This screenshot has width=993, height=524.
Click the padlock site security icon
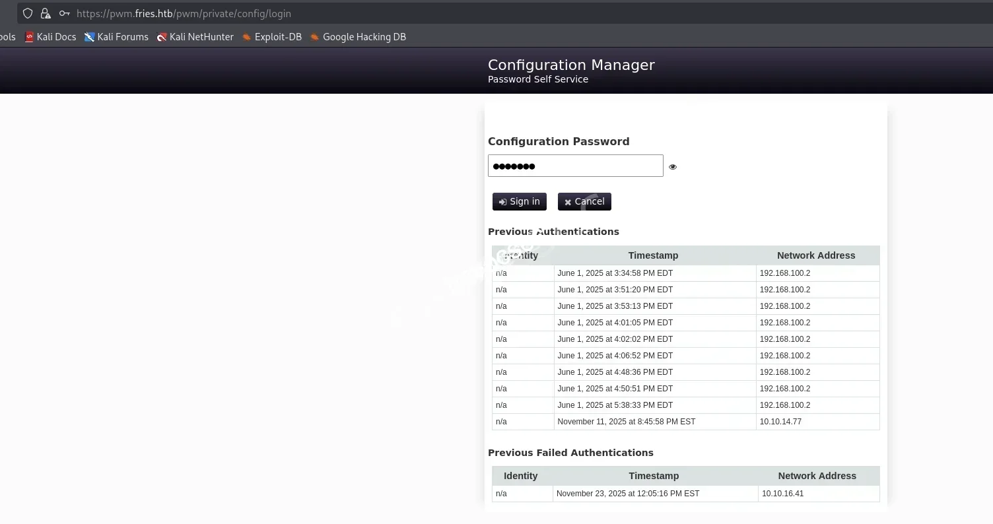coord(46,13)
